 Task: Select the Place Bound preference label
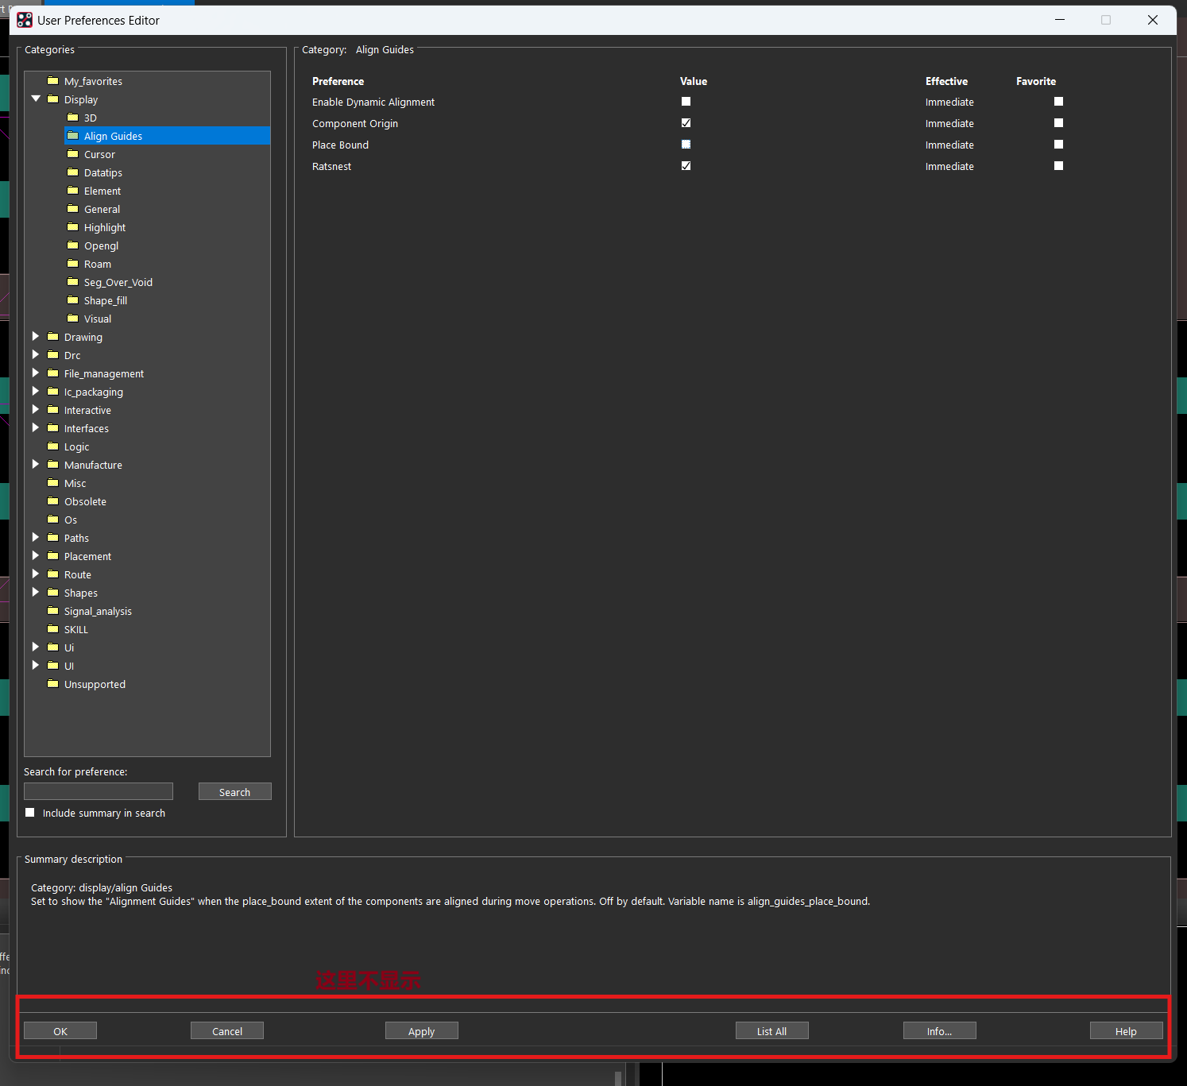(340, 145)
